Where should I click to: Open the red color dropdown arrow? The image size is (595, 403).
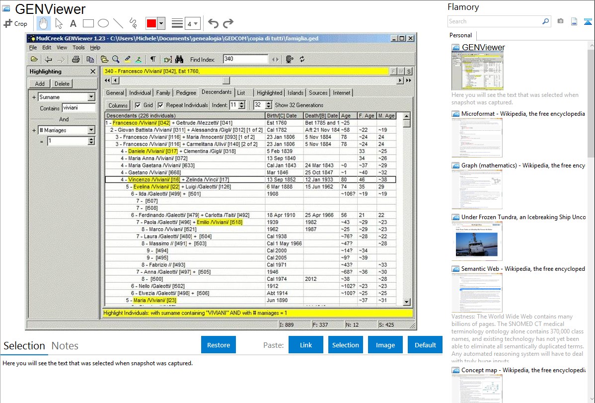click(x=161, y=23)
